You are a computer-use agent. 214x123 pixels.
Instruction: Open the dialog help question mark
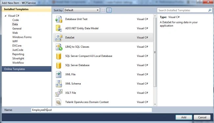tap(200, 2)
